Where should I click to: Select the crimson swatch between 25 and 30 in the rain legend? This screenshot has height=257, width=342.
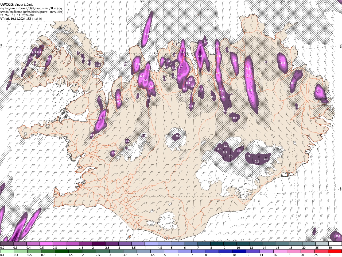point(321,251)
